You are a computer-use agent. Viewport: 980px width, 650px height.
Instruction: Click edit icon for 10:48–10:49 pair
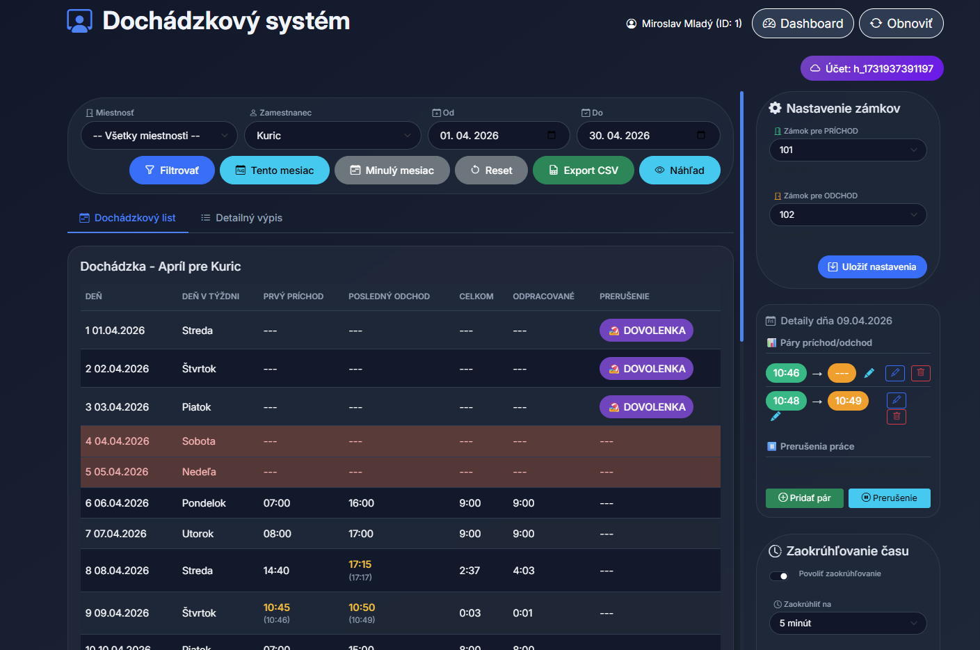tap(897, 400)
